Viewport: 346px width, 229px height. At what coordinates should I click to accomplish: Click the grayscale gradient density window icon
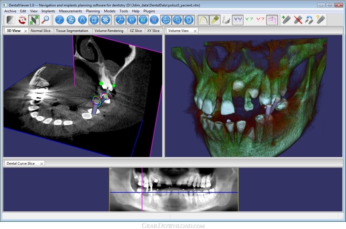[x=10, y=20]
